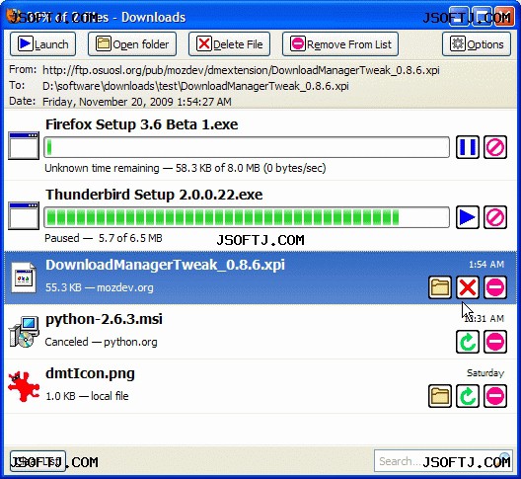This screenshot has width=521, height=479.
Task: Click the Saturday timestamp on dmtIcon.png
Action: [485, 373]
